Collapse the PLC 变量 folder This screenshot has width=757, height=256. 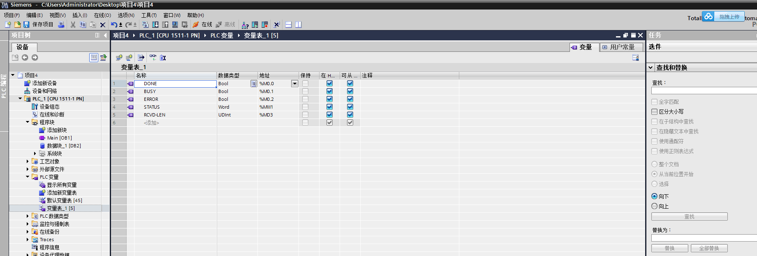point(28,177)
